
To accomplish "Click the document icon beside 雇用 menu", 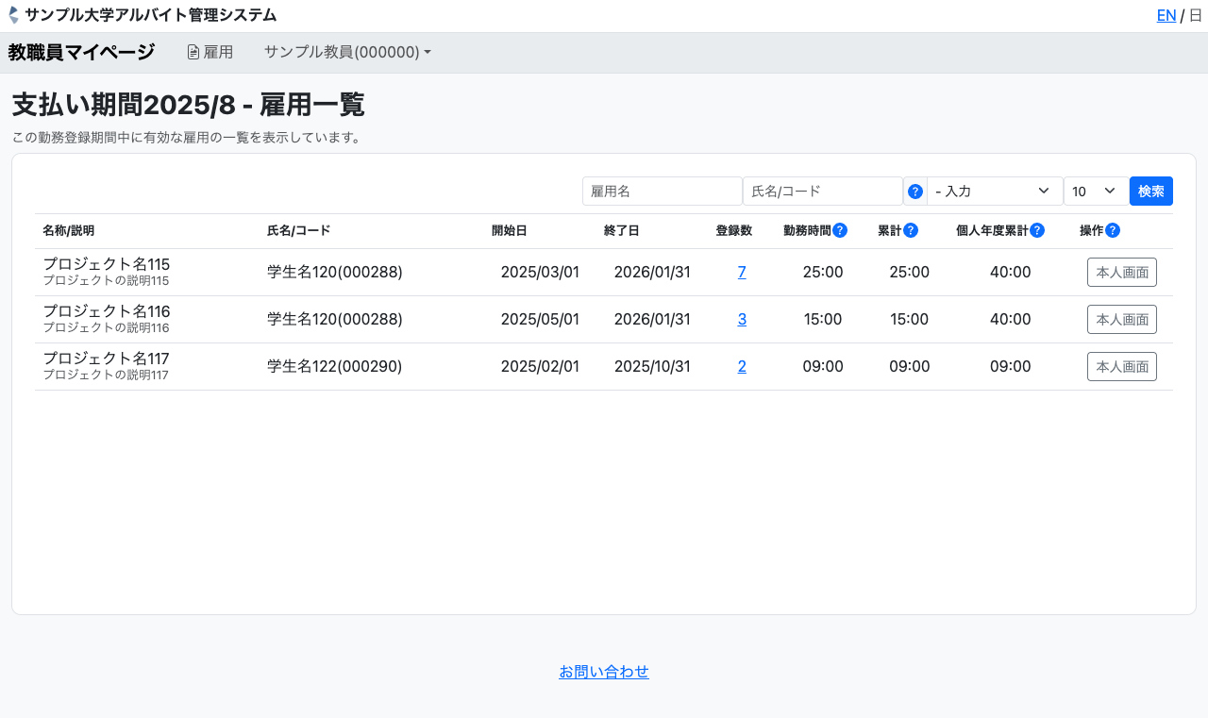I will pyautogui.click(x=193, y=53).
